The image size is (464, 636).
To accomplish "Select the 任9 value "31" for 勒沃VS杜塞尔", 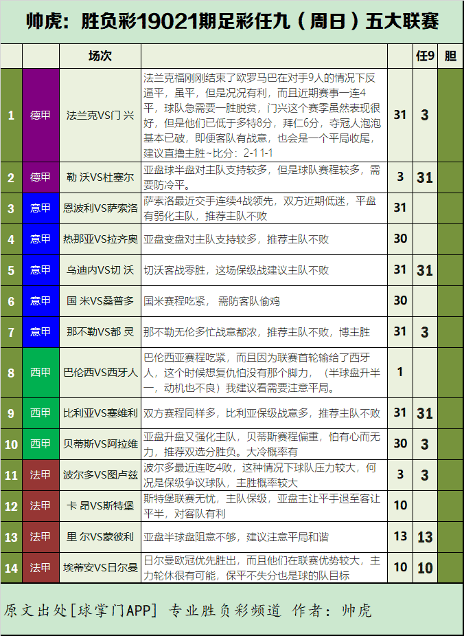I will point(425,177).
